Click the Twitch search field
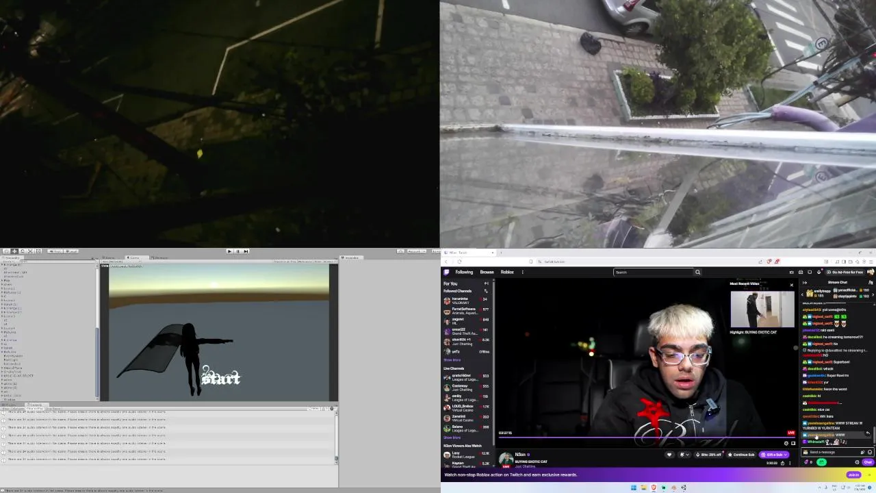The image size is (876, 493). click(654, 272)
